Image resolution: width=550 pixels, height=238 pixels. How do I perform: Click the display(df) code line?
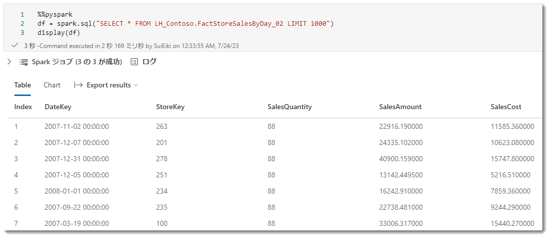pos(58,33)
